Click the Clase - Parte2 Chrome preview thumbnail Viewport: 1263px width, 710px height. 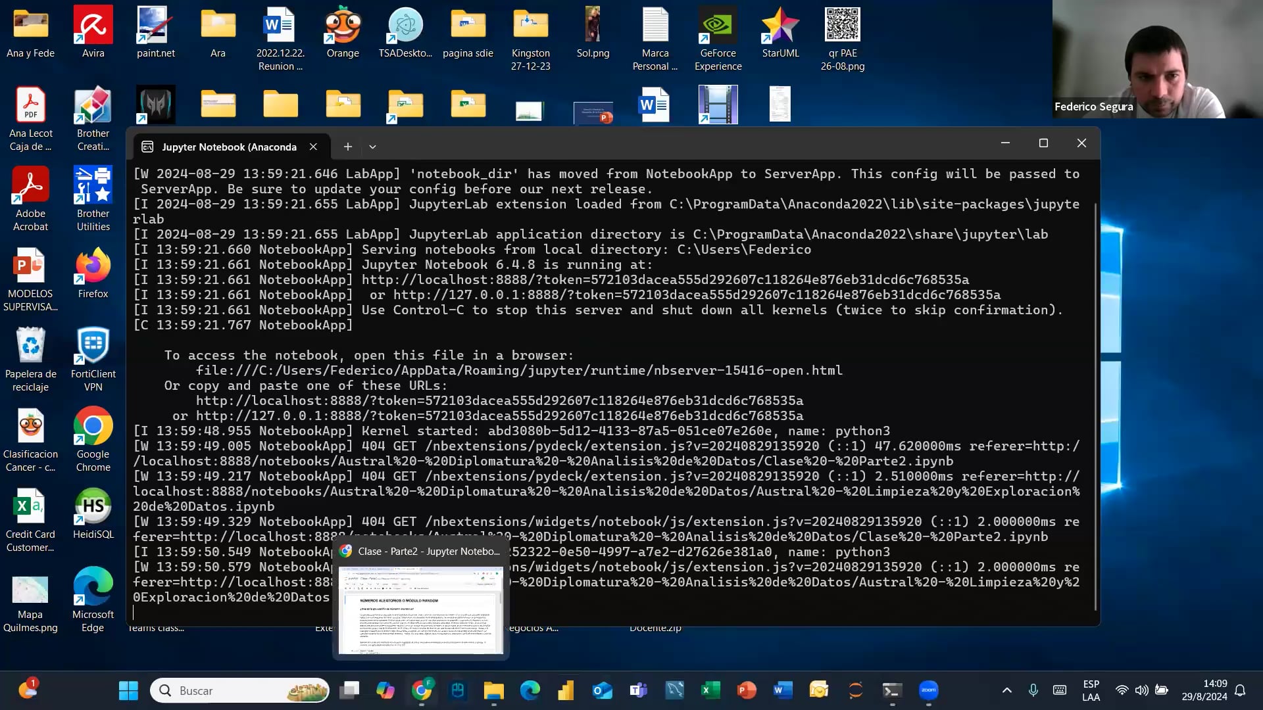(420, 609)
